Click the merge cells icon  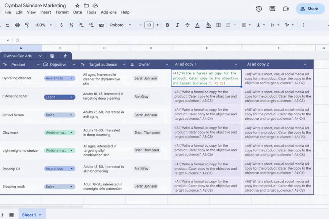[228, 25]
